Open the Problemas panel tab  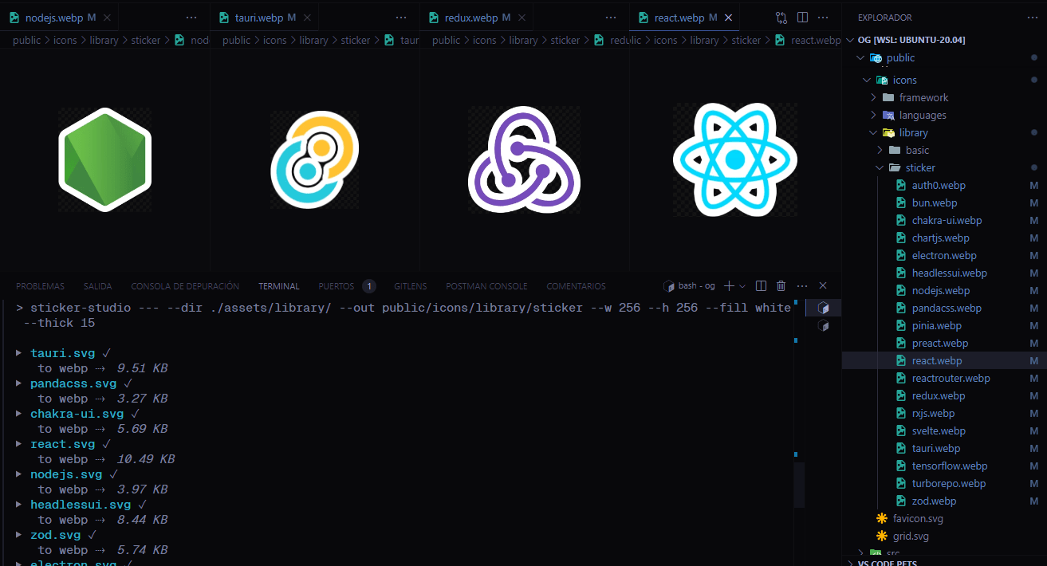pos(40,286)
